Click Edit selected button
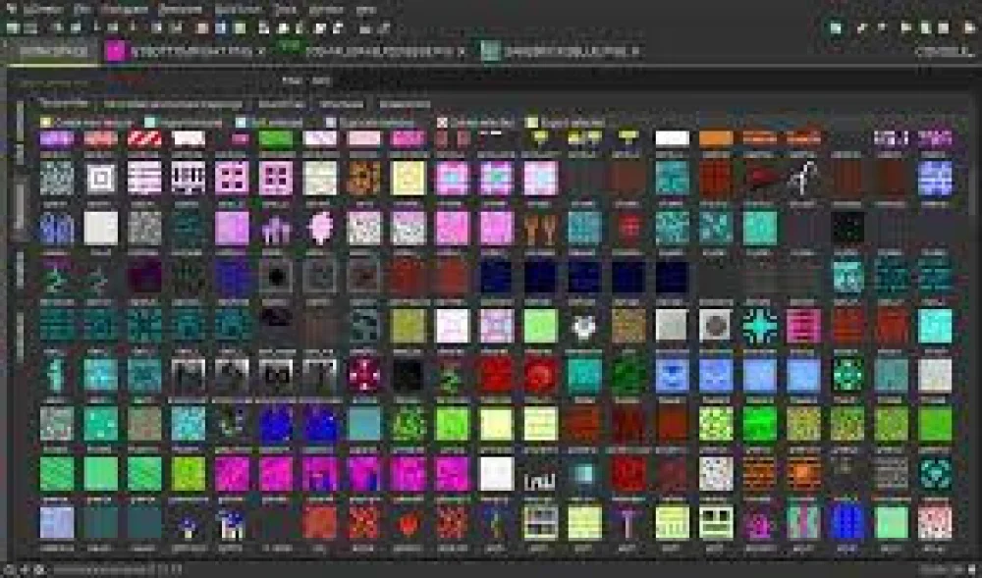 click(x=269, y=123)
